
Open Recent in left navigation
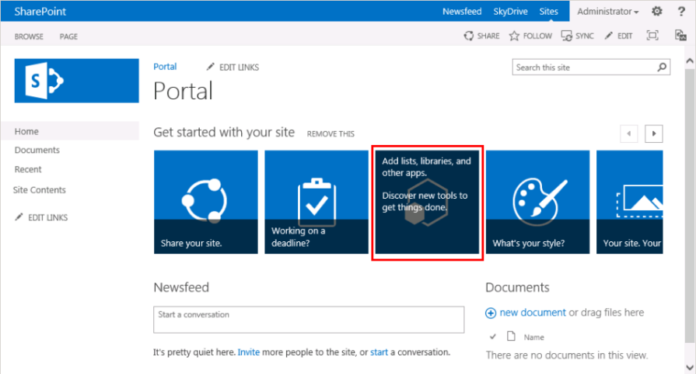tap(28, 169)
